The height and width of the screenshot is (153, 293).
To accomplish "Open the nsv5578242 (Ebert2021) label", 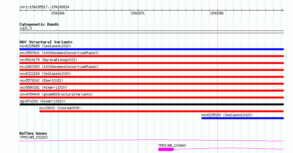I will (x=41, y=80).
